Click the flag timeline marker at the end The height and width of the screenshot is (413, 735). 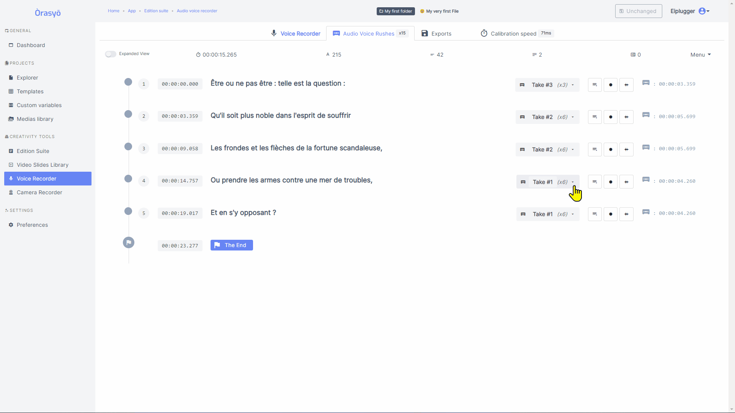click(x=129, y=242)
